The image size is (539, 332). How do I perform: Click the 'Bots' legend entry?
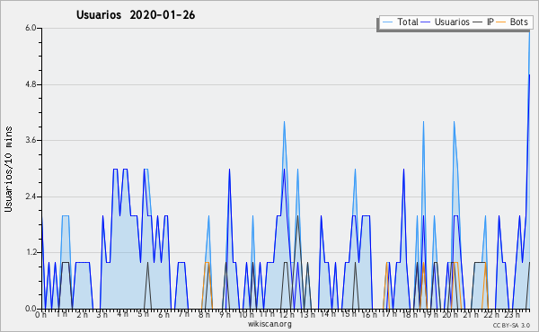point(518,22)
